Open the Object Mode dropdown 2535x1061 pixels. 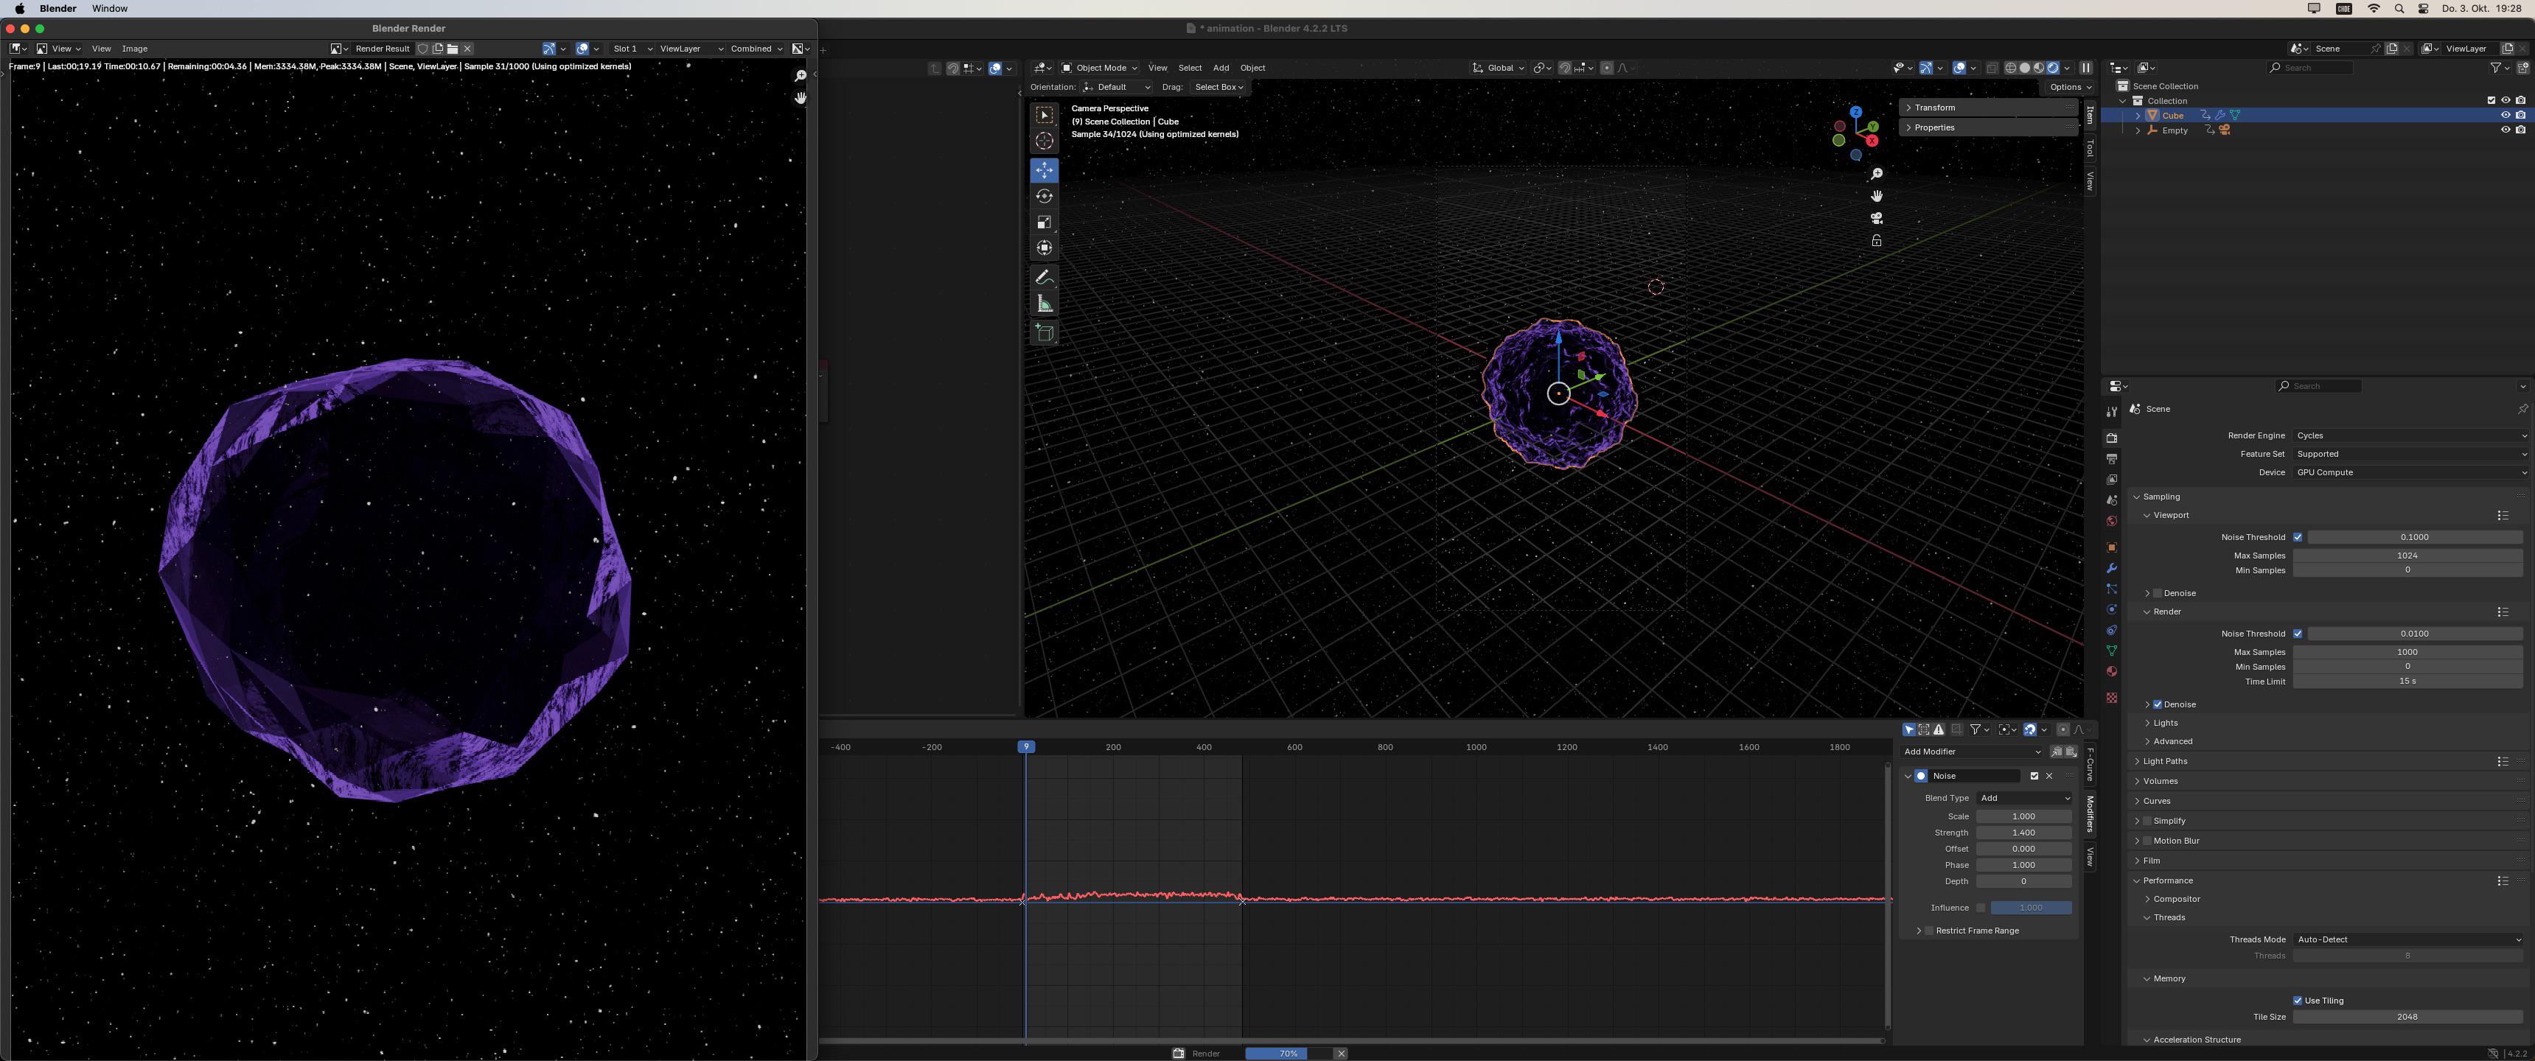pos(1098,68)
